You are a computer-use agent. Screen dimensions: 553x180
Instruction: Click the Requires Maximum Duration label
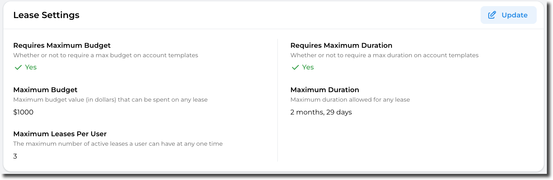pyautogui.click(x=341, y=45)
